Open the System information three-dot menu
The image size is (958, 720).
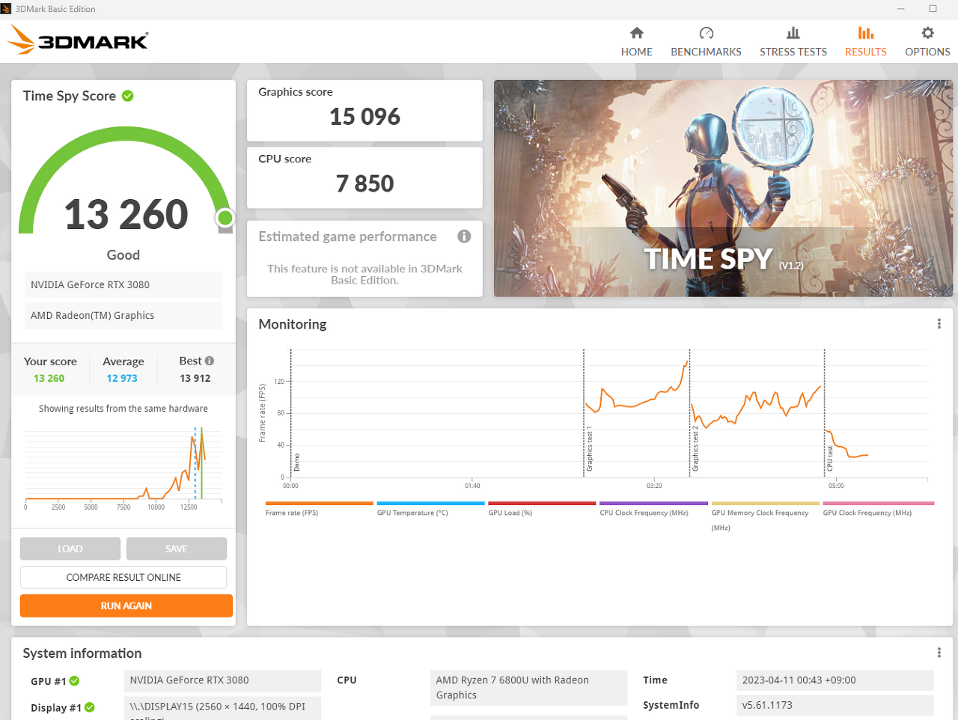[939, 653]
